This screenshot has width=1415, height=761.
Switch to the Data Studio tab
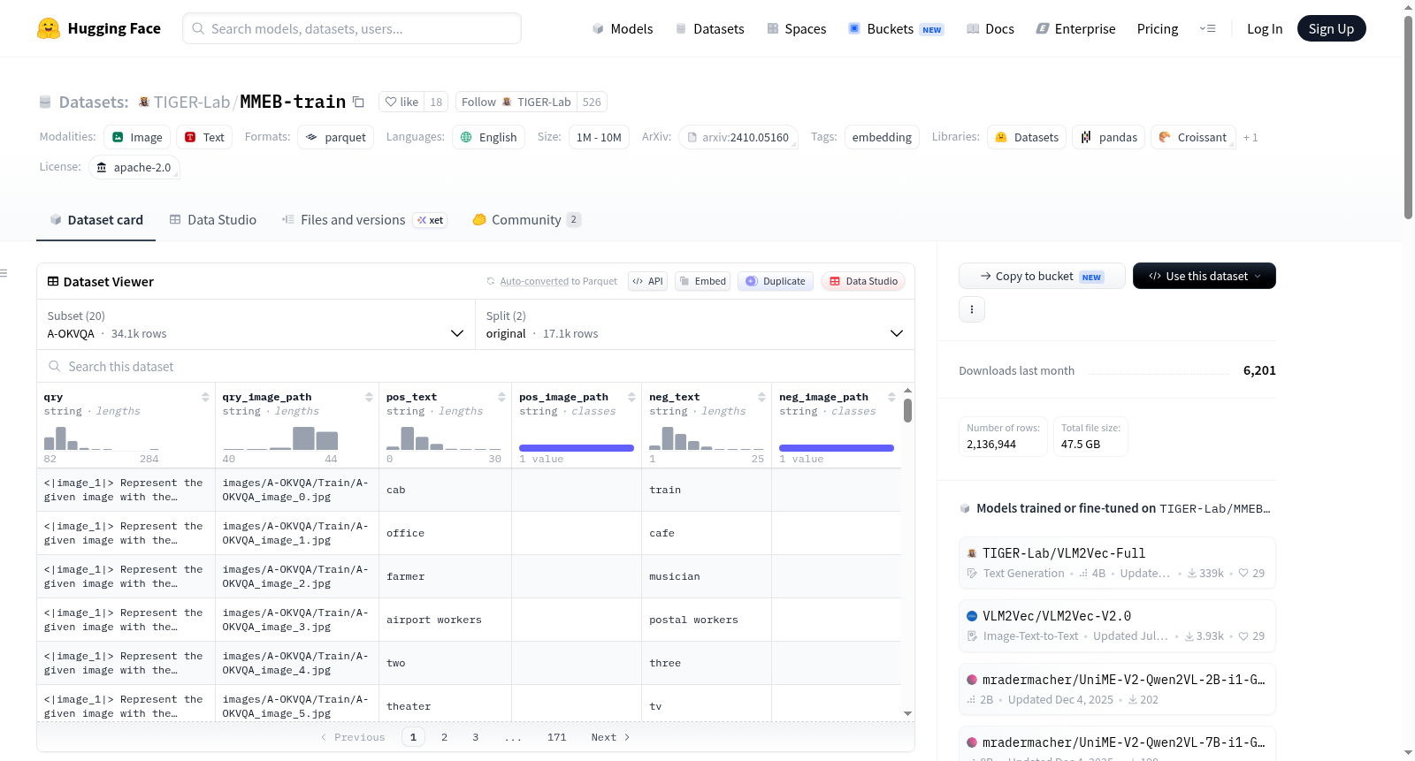[x=213, y=220]
